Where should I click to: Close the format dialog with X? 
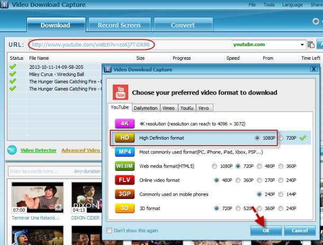[313, 69]
